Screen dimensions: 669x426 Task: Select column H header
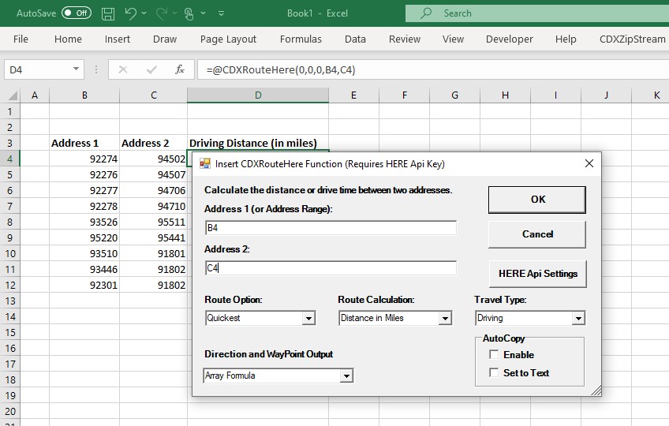[x=505, y=95]
